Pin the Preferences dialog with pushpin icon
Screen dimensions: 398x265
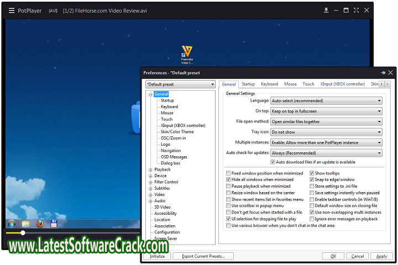[383, 72]
